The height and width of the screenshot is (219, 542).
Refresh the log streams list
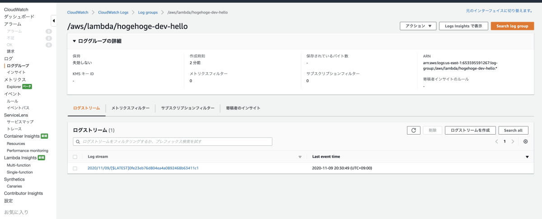[414, 130]
